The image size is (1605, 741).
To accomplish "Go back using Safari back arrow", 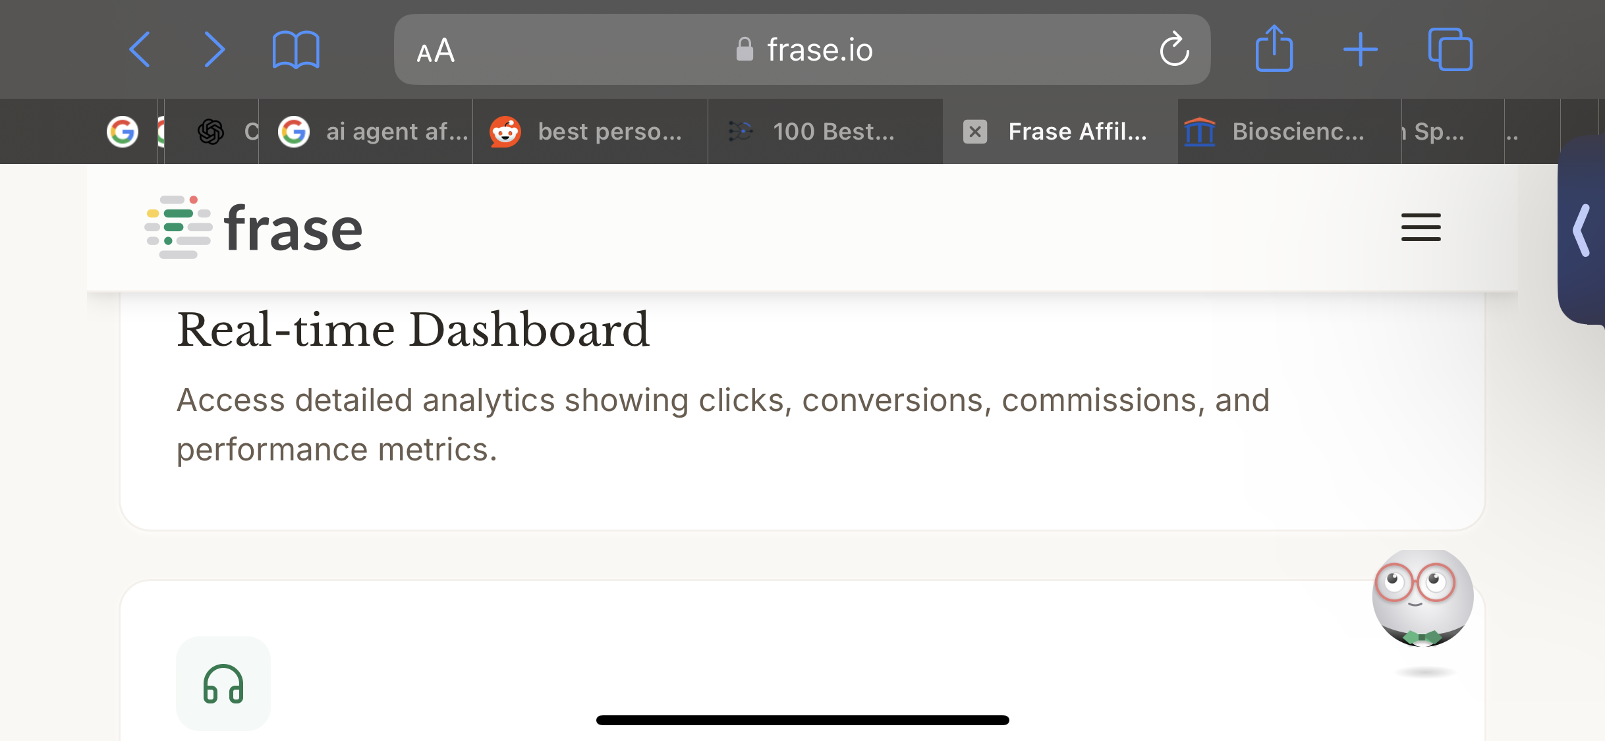I will 140,49.
